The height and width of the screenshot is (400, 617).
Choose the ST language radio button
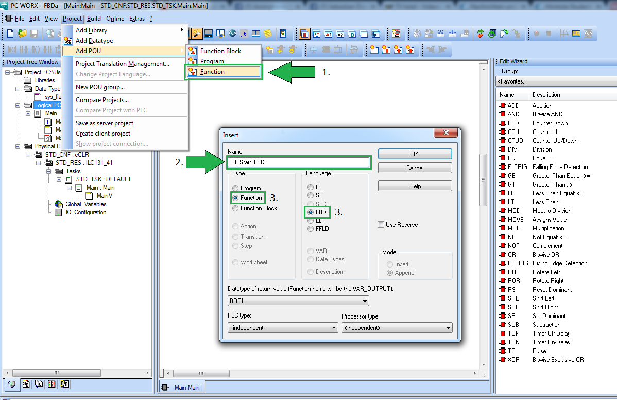pyautogui.click(x=311, y=195)
